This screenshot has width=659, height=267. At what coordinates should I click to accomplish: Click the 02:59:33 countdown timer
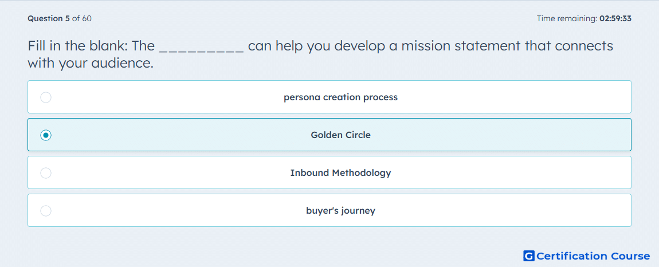tap(615, 18)
